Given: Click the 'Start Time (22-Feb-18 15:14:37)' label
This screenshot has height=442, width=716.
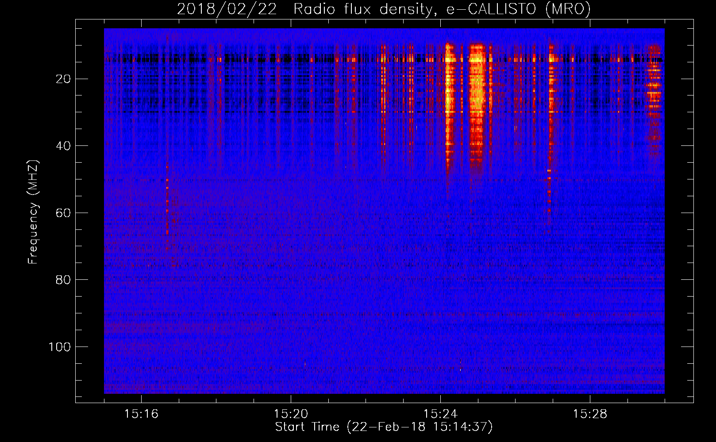Looking at the screenshot, I should tap(384, 427).
